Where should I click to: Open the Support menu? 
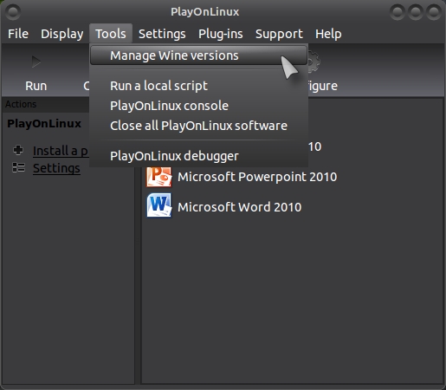point(279,34)
